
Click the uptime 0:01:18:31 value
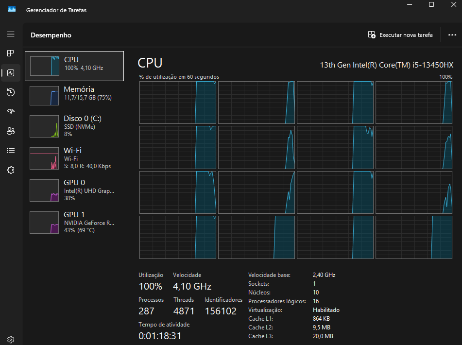tap(160, 336)
